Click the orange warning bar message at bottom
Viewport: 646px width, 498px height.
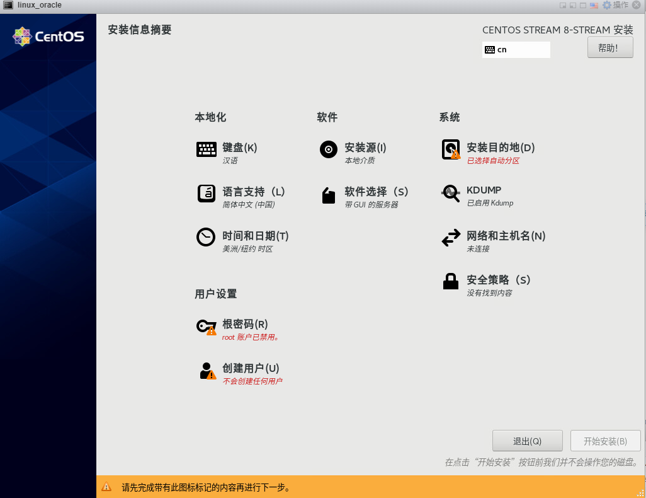pyautogui.click(x=206, y=487)
